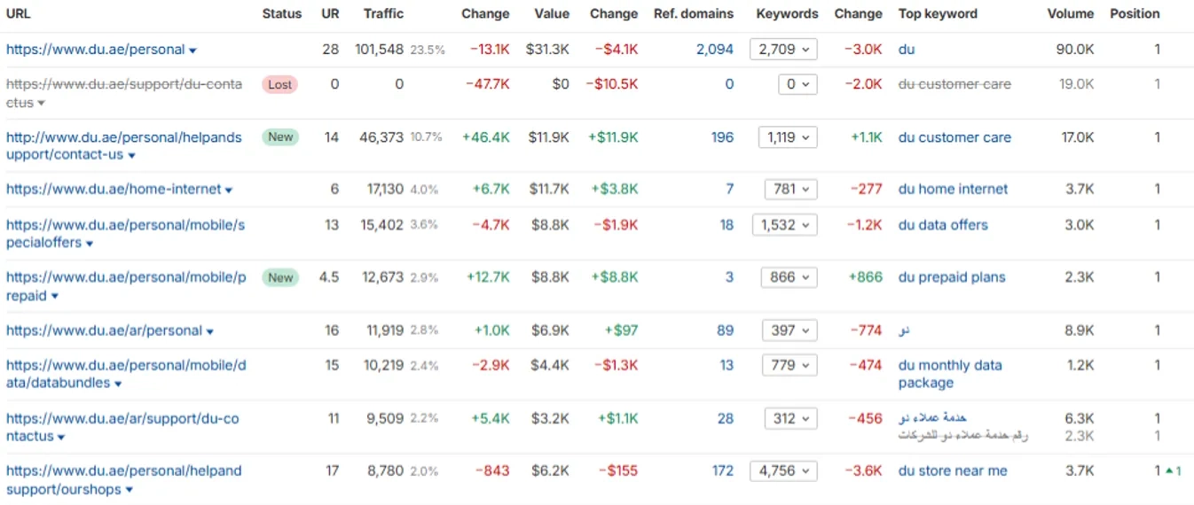Open du.ae/ar/personal URL link
The image size is (1194, 505).
tap(104, 330)
